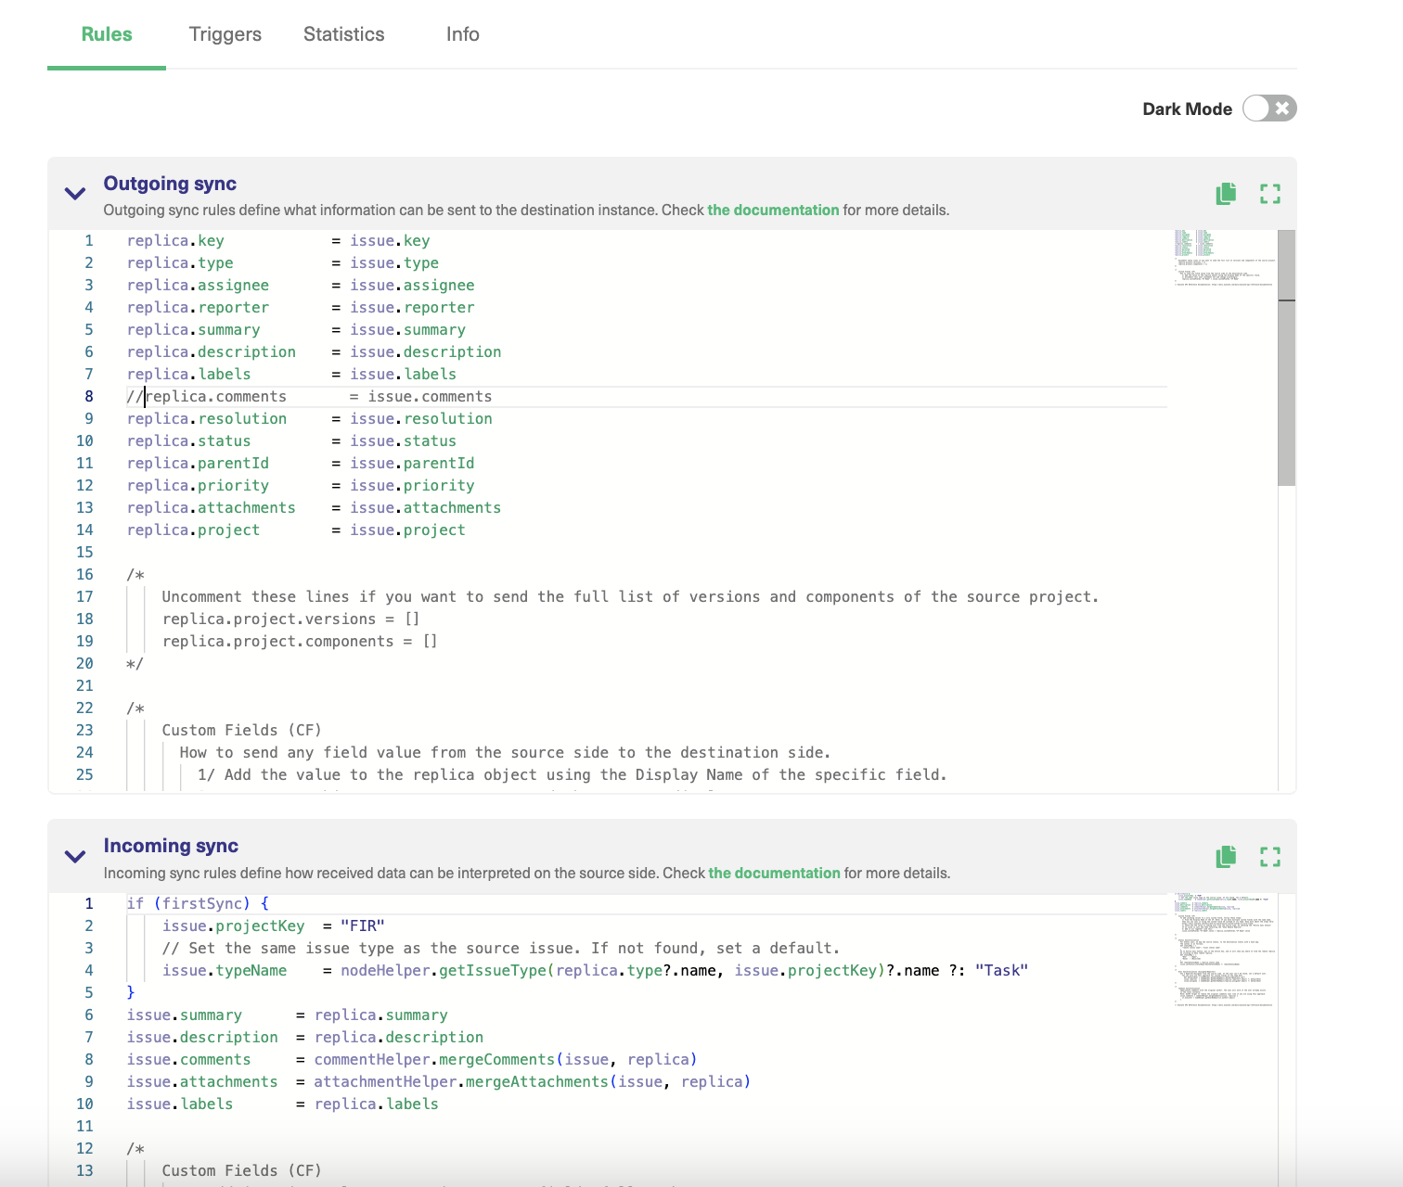This screenshot has width=1403, height=1187.
Task: Click the X icon on Dark Mode switch
Action: pyautogui.click(x=1281, y=108)
